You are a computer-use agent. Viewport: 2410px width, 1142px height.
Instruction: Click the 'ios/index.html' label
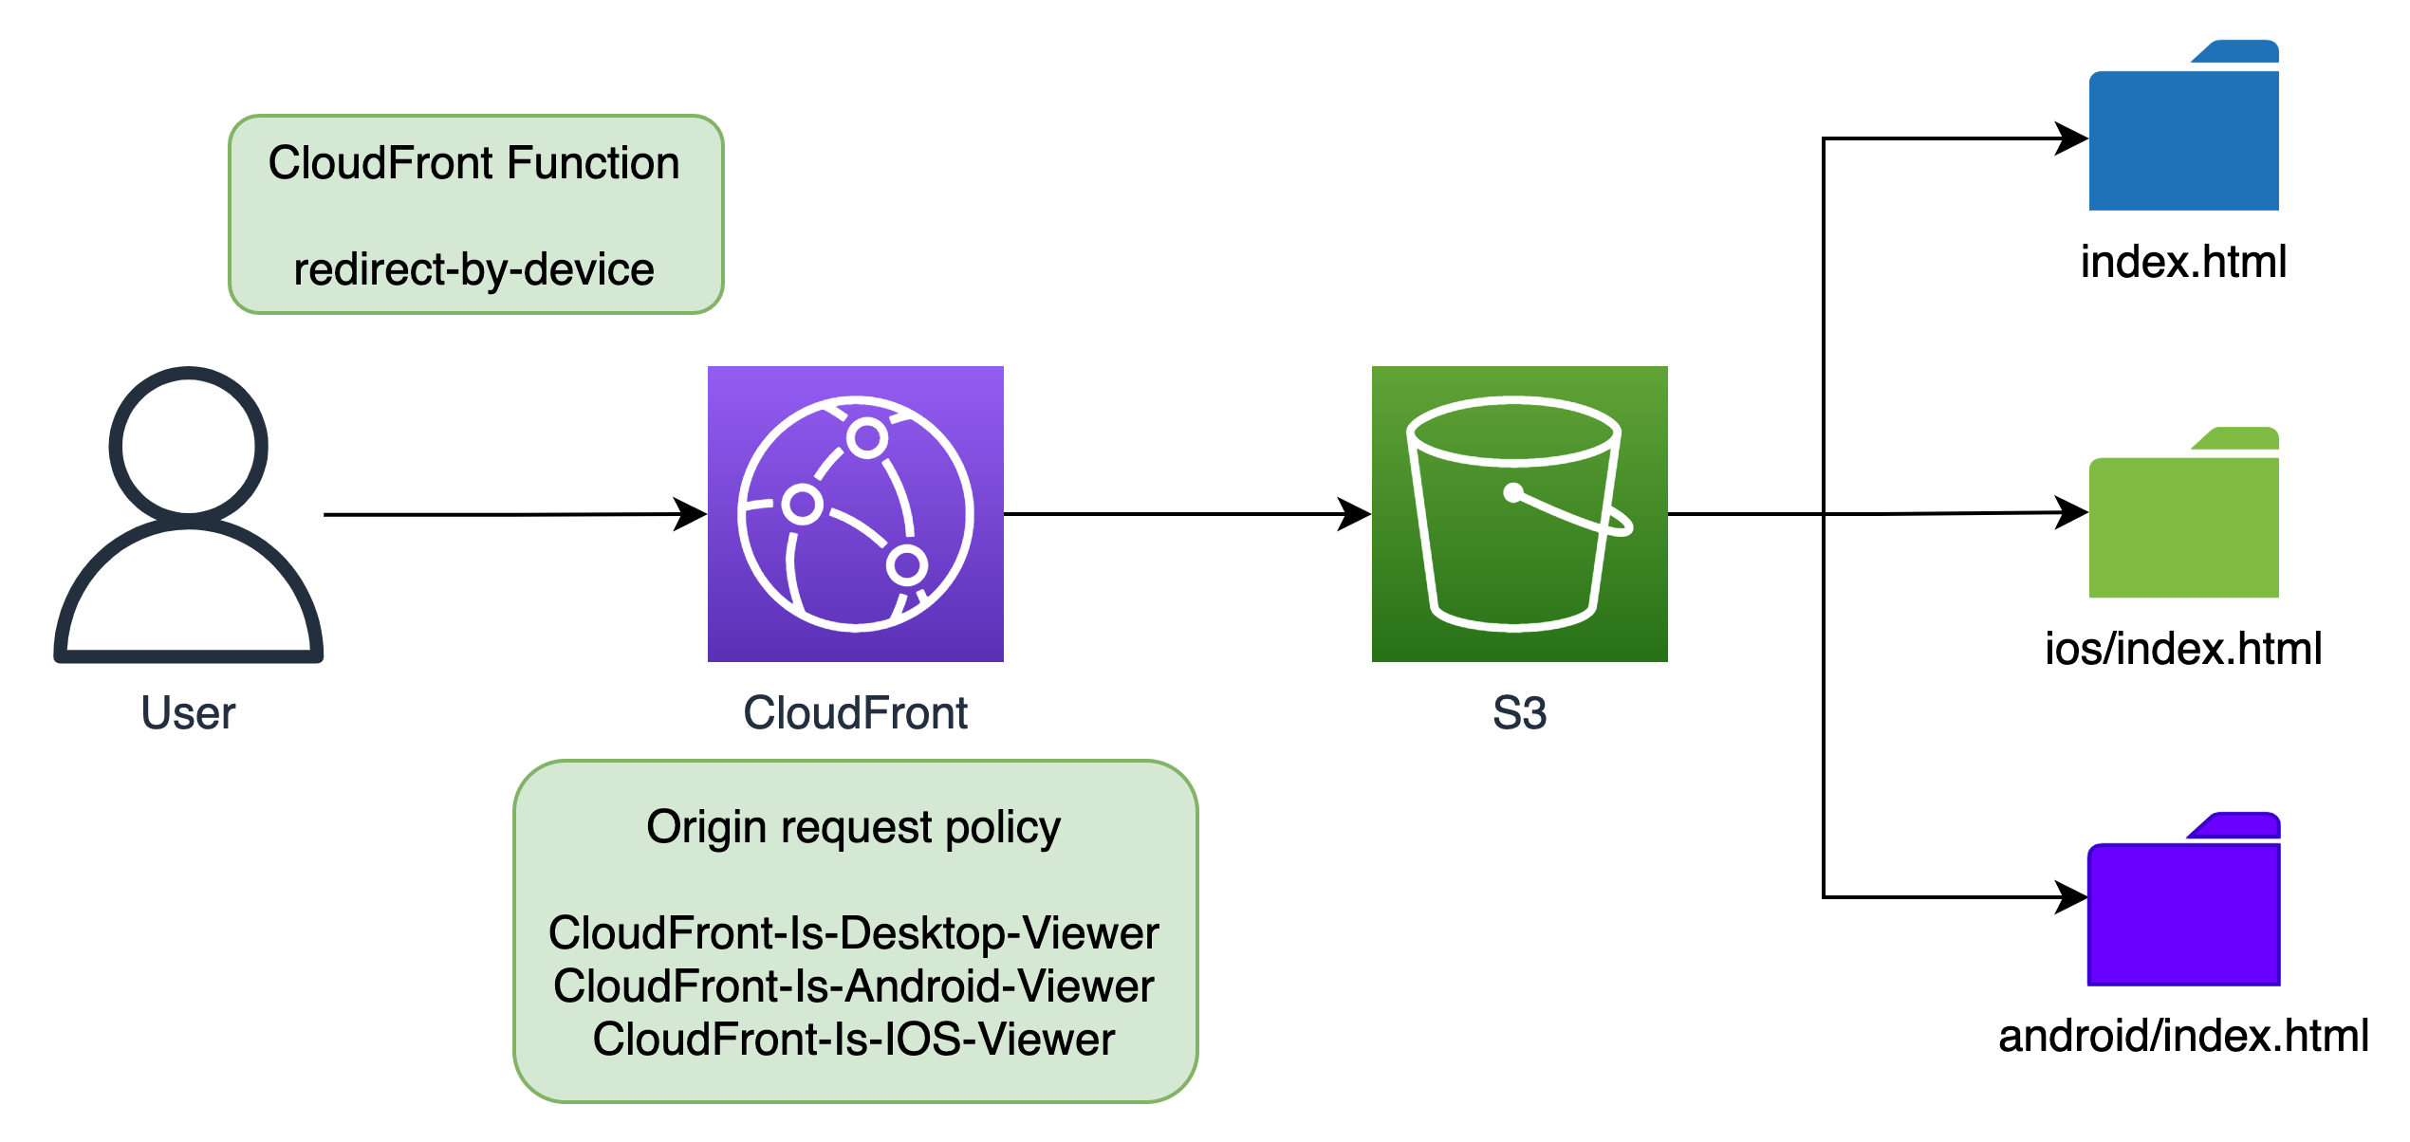click(x=2184, y=649)
